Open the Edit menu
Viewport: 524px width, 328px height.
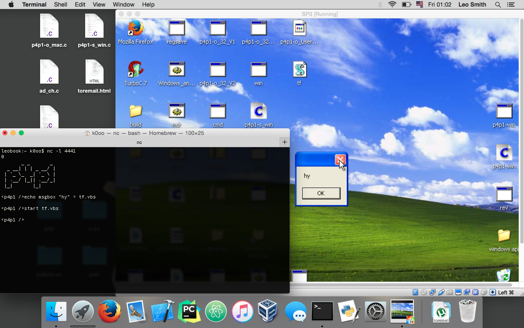pos(80,5)
